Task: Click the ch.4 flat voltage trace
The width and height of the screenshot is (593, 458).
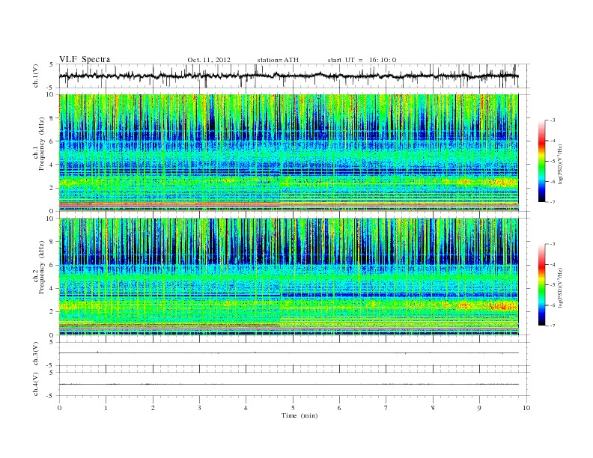Action: (x=288, y=384)
